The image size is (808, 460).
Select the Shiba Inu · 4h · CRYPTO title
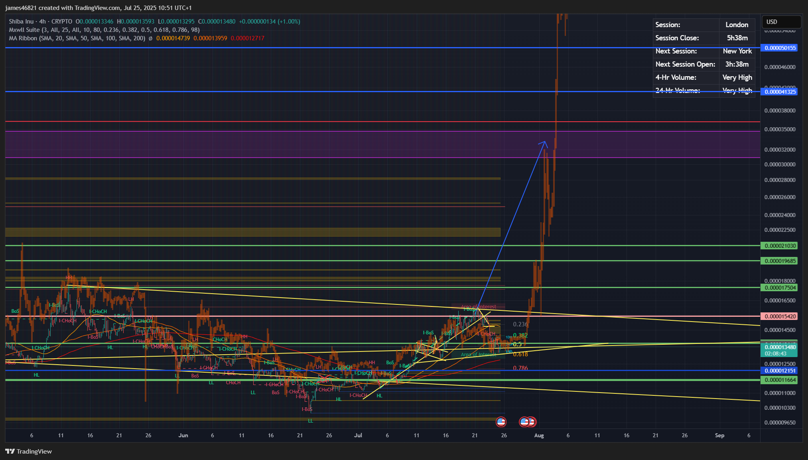41,22
